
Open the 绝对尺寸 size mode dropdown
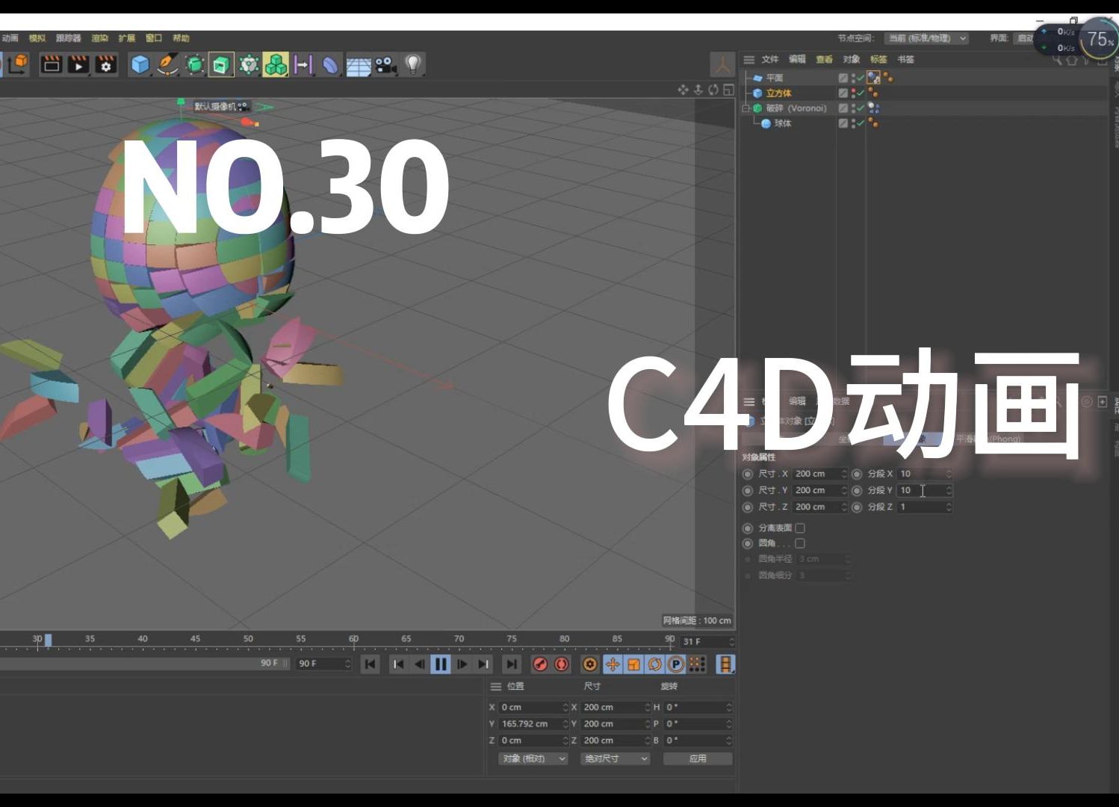pyautogui.click(x=615, y=758)
